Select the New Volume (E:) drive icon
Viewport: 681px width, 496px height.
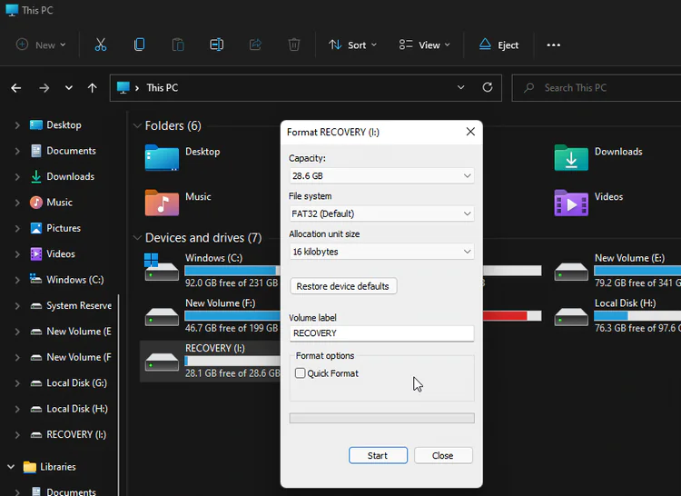tap(572, 271)
